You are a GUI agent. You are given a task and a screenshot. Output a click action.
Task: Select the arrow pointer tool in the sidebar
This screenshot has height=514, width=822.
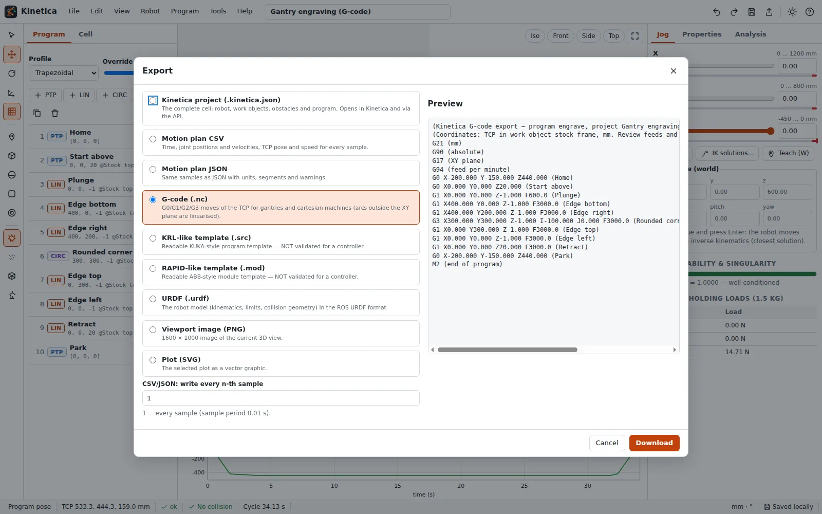click(x=12, y=35)
